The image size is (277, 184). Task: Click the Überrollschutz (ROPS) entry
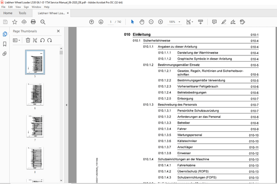[193, 171]
